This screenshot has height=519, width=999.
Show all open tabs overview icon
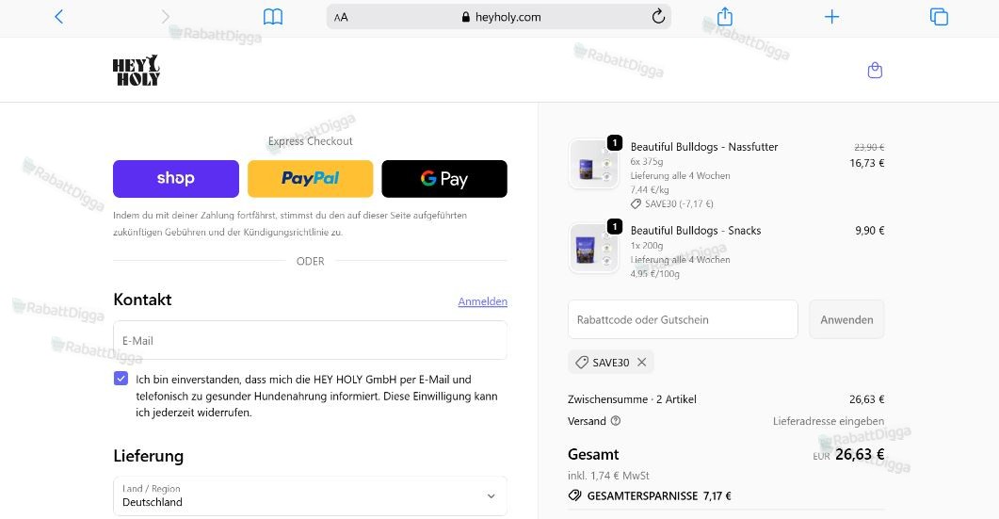point(939,17)
